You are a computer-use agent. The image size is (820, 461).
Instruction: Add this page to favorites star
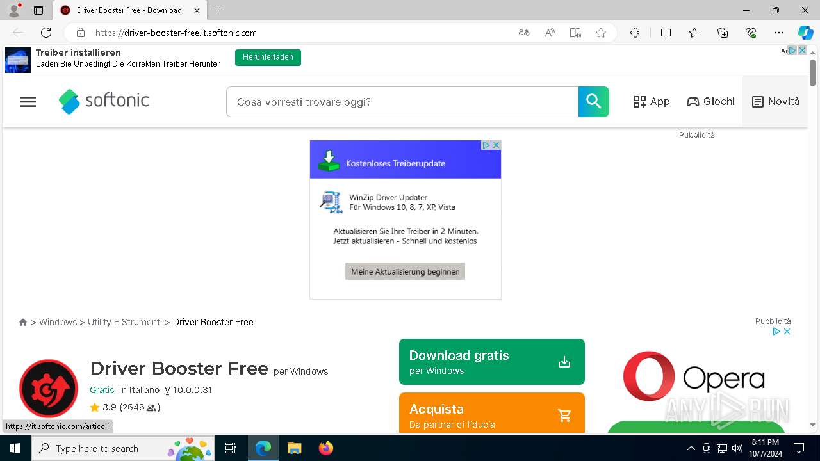click(601, 33)
